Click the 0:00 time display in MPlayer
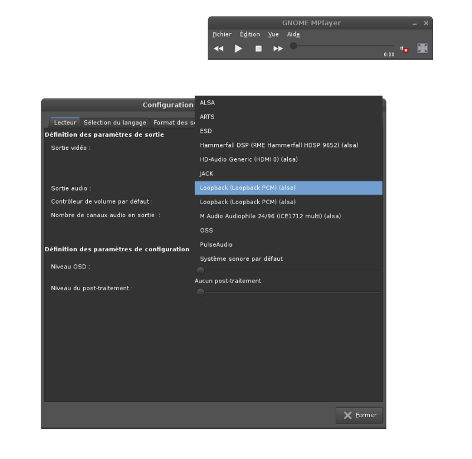The width and height of the screenshot is (472, 459). 389,54
